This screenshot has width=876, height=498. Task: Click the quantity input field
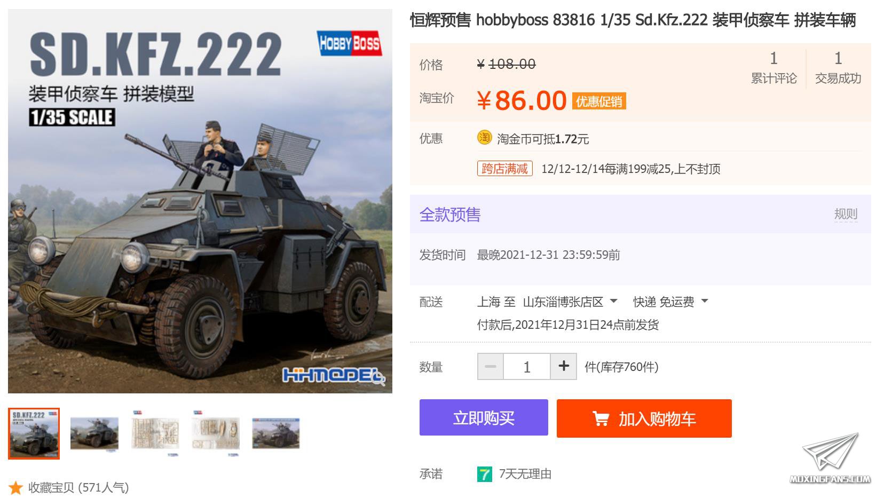pos(527,366)
